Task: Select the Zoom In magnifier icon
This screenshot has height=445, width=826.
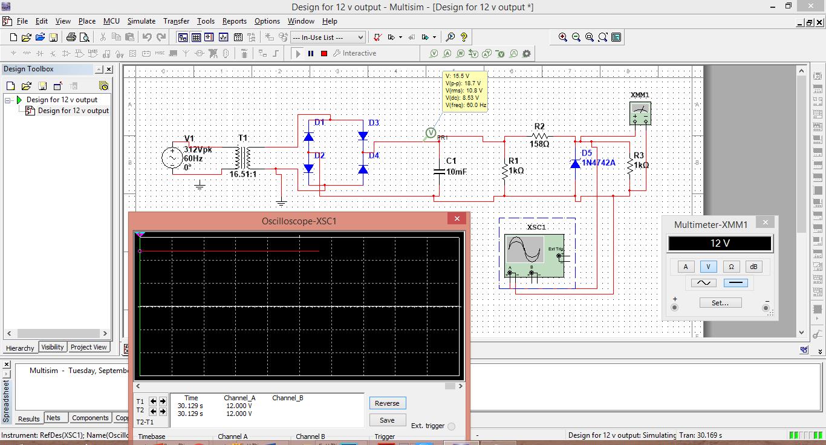Action: point(563,37)
